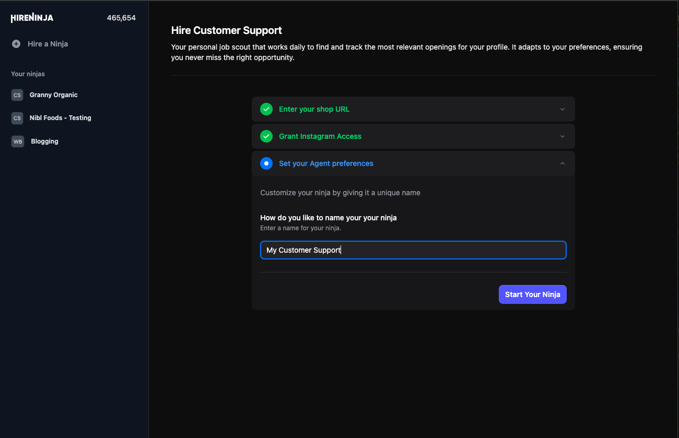This screenshot has height=438, width=679.
Task: Click the green checkmark on Grant Instagram Access
Action: tap(266, 136)
